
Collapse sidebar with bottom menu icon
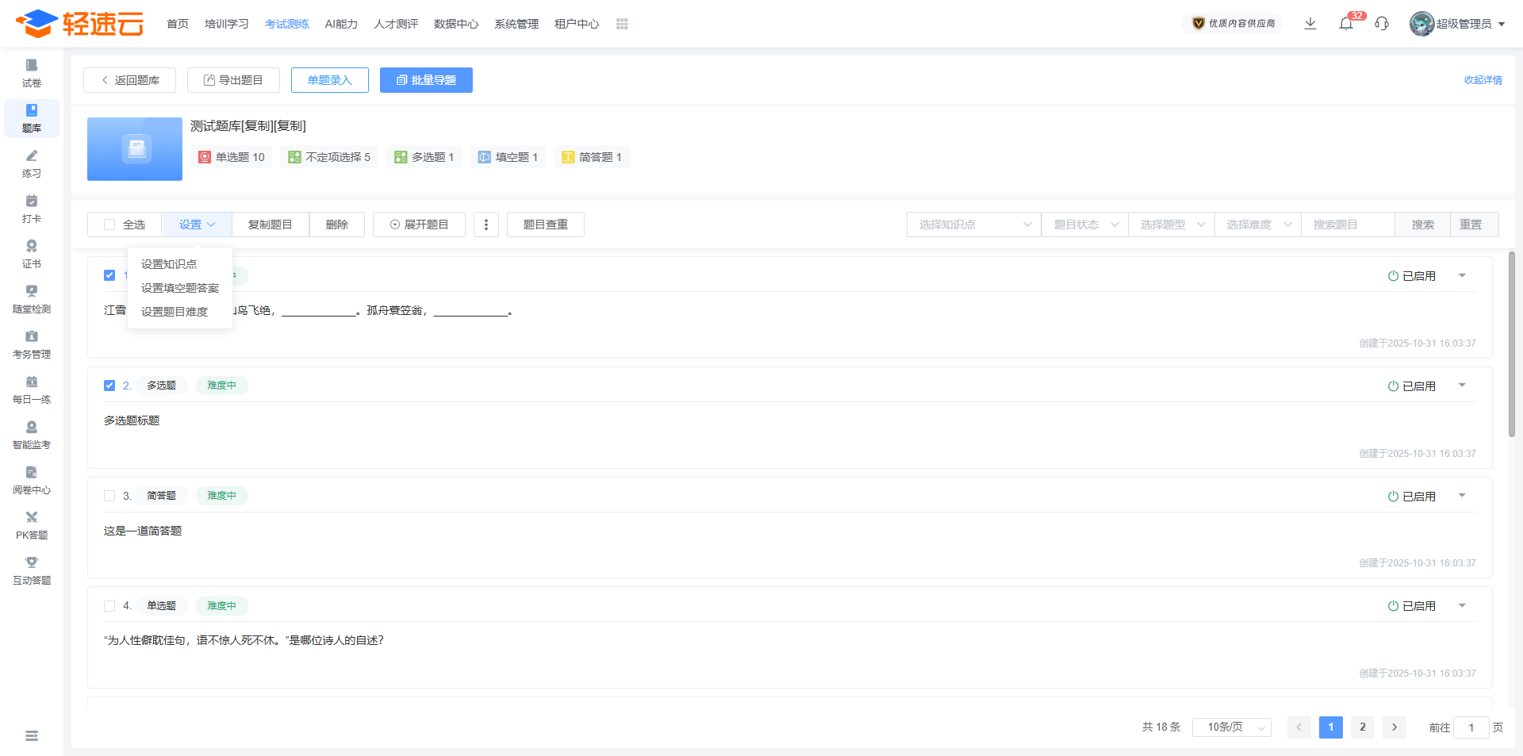coord(32,735)
